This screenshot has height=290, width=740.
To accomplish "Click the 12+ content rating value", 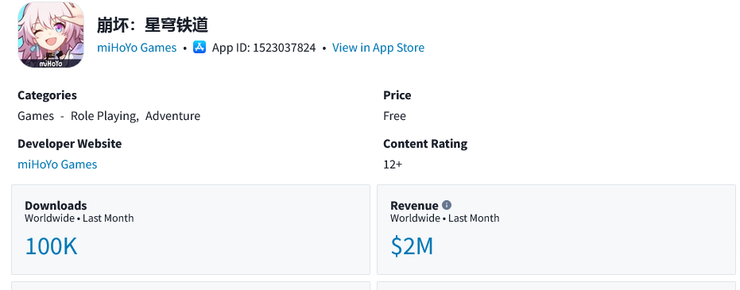I will pos(393,164).
